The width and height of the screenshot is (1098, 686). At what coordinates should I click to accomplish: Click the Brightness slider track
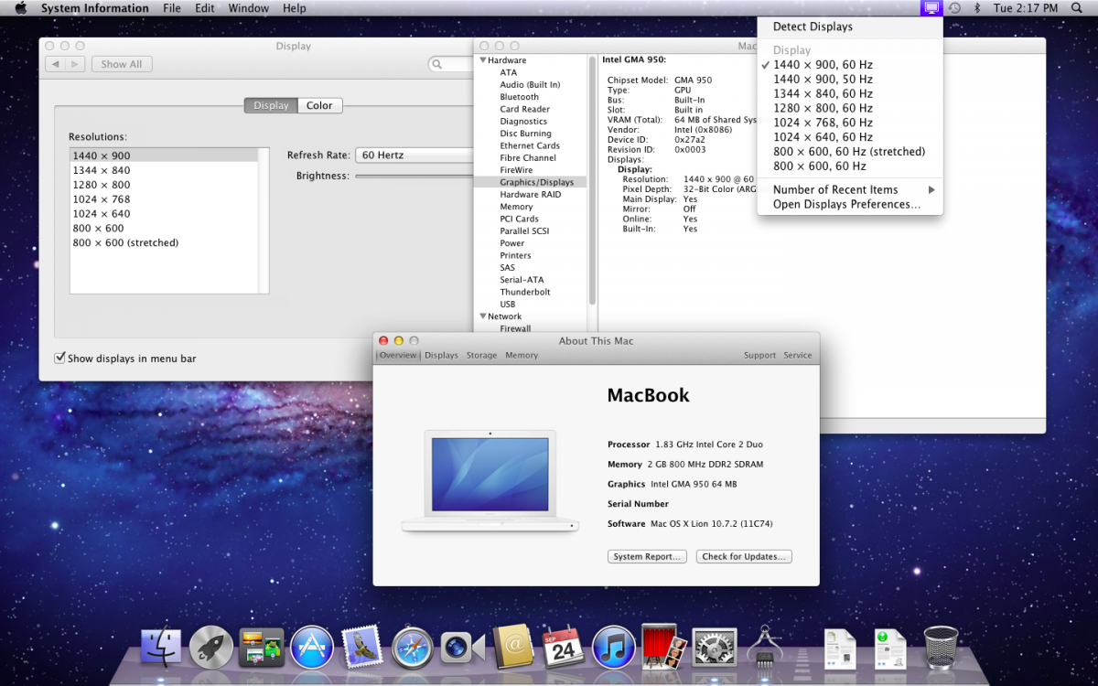[412, 177]
